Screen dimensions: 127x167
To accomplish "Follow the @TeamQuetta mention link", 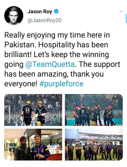I will tap(50, 64).
